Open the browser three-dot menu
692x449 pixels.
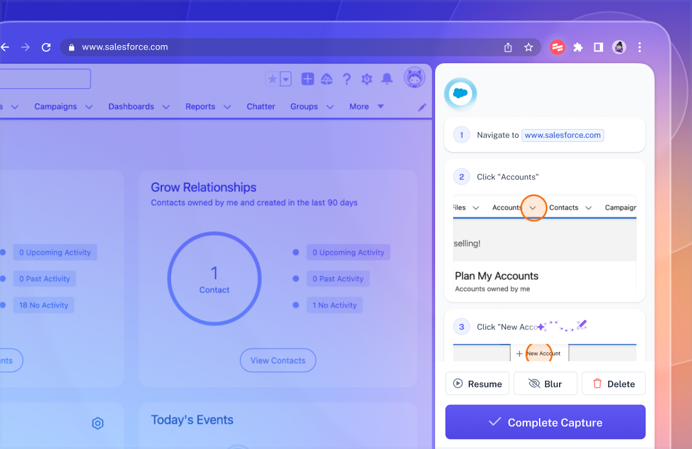pyautogui.click(x=640, y=47)
